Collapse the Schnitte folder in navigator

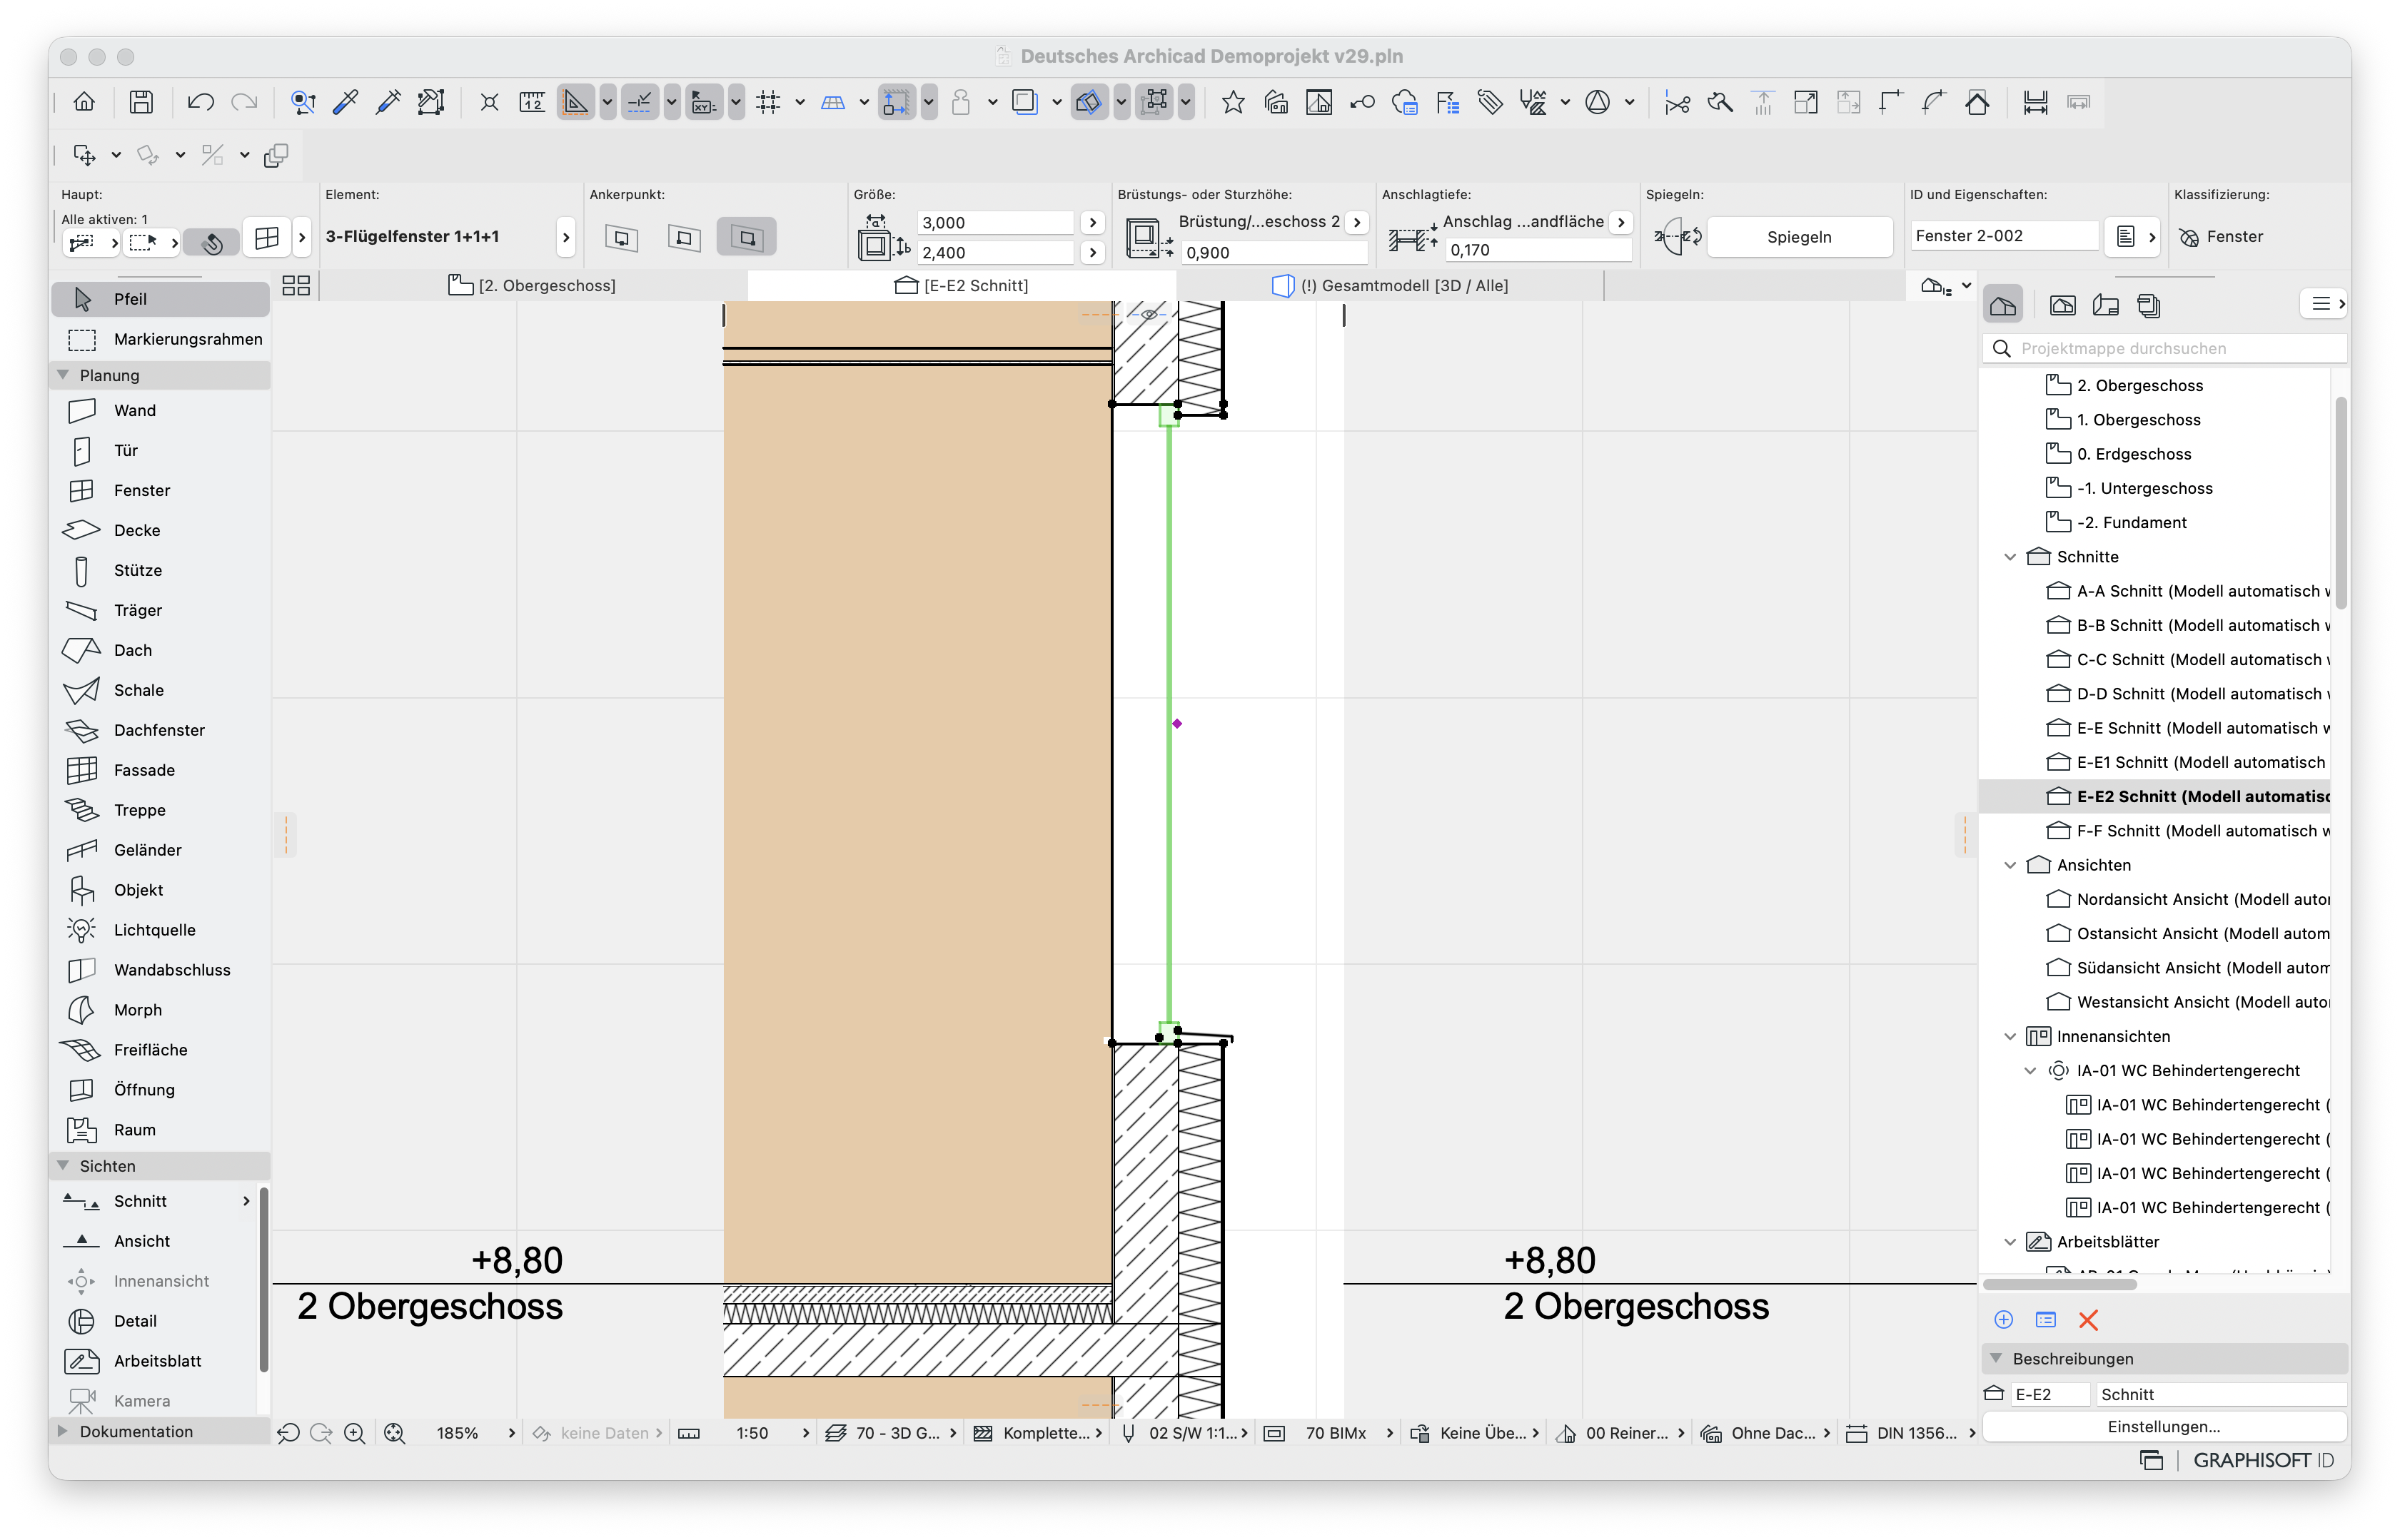click(x=2010, y=557)
